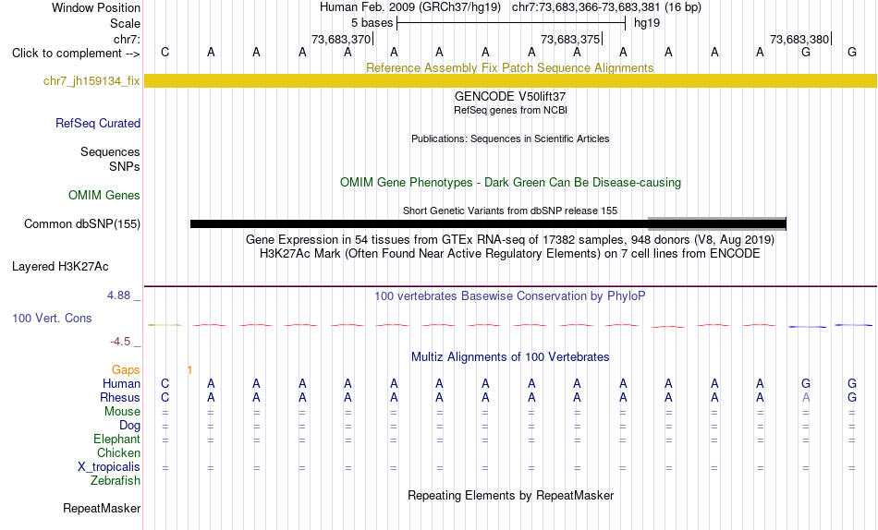Click the C base in the complement row
The image size is (878, 530).
click(x=165, y=52)
